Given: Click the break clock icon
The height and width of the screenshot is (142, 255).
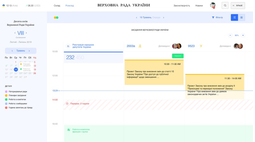Looking at the screenshot, I should [x=67, y=104].
